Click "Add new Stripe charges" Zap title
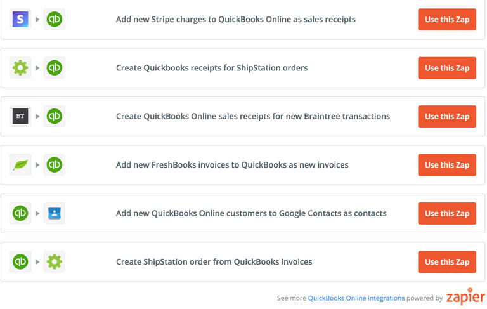Screen dimensions: 487x309 [x=235, y=20]
